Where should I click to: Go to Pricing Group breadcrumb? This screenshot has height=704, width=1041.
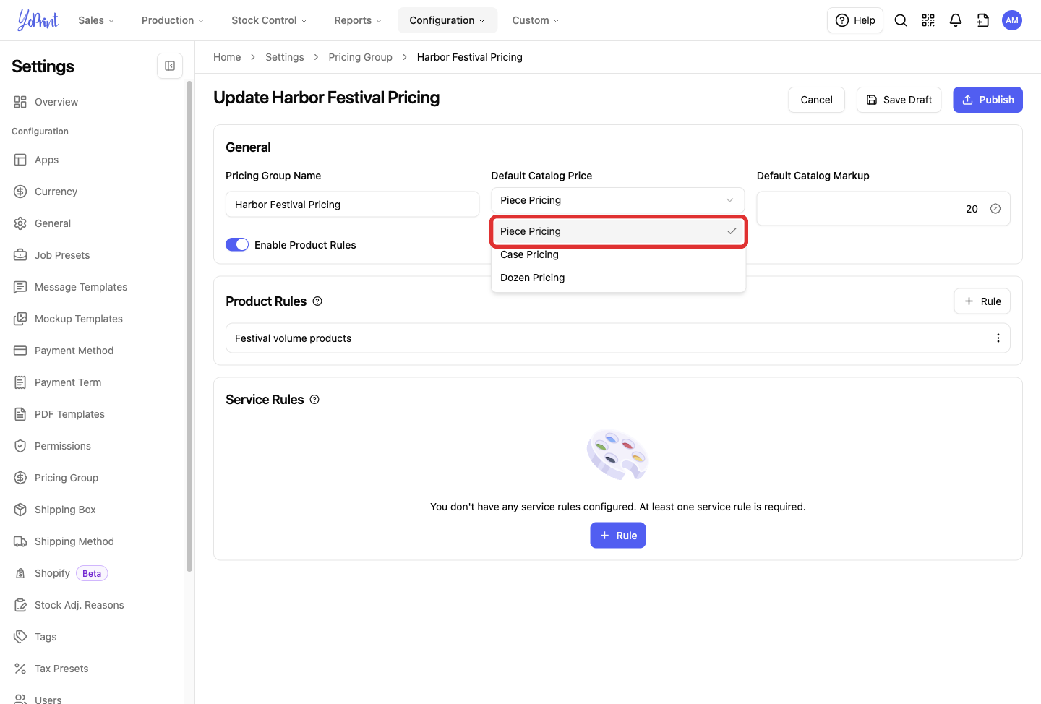(360, 57)
